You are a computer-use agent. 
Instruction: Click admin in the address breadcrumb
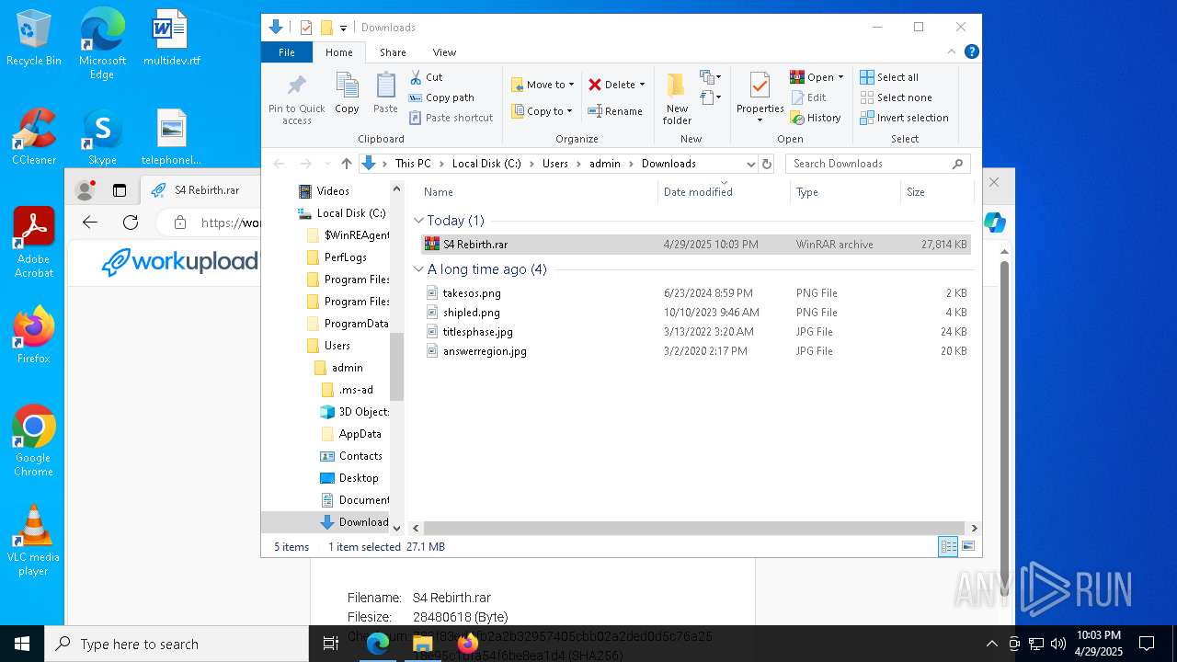point(605,164)
